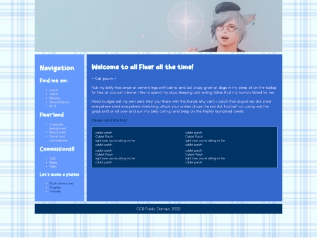Check the commission Rates link
Image resolution: width=317 pixels, height=238 pixels.
click(53, 163)
